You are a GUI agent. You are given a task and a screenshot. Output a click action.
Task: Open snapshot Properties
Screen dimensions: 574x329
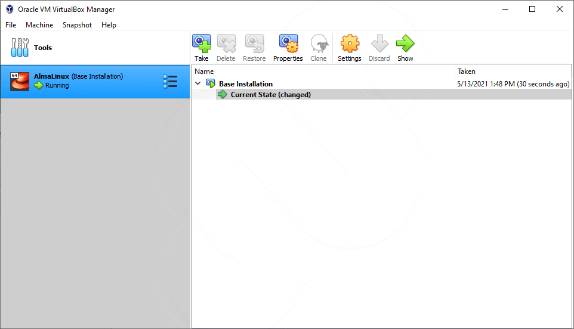pos(288,48)
